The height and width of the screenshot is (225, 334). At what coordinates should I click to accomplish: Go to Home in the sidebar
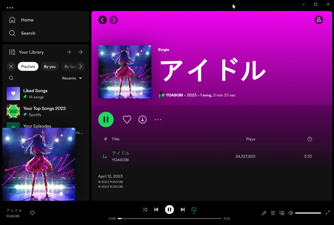pyautogui.click(x=21, y=20)
